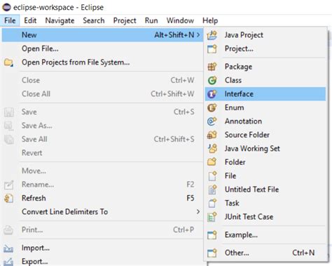Image resolution: width=332 pixels, height=266 pixels.
Task: Select Example... entry
Action: tap(265, 235)
